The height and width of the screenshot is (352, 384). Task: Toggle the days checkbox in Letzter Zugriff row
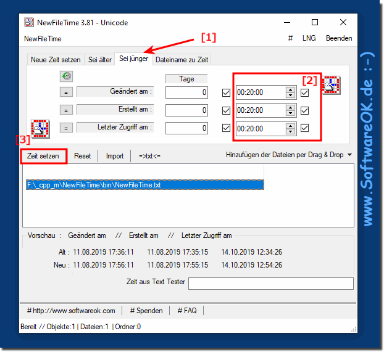pos(226,128)
